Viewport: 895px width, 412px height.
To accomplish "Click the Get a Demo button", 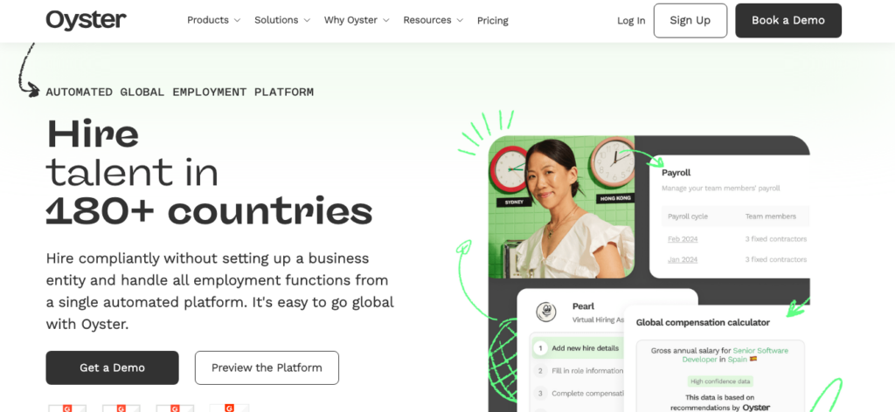I will 113,367.
